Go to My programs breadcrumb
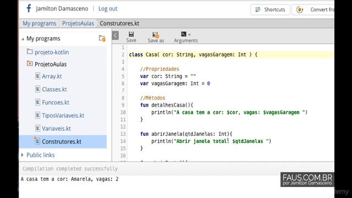 (39, 24)
